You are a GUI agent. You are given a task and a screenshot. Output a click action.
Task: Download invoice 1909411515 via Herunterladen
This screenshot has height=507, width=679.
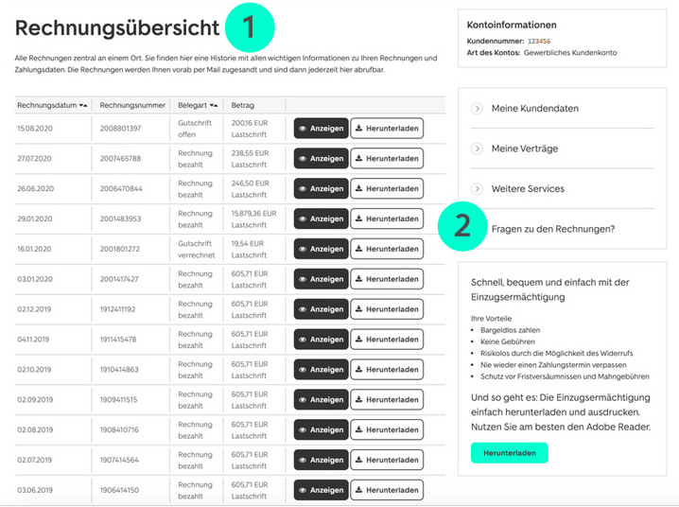tap(387, 400)
